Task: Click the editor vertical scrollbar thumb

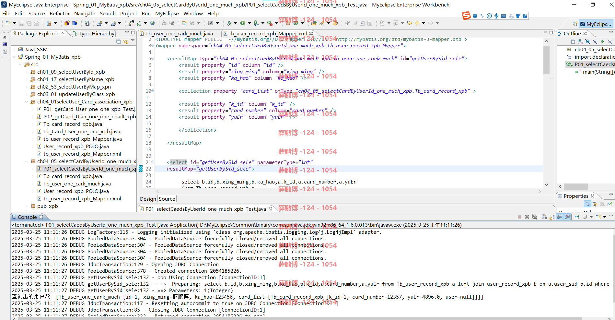Action: [x=546, y=60]
